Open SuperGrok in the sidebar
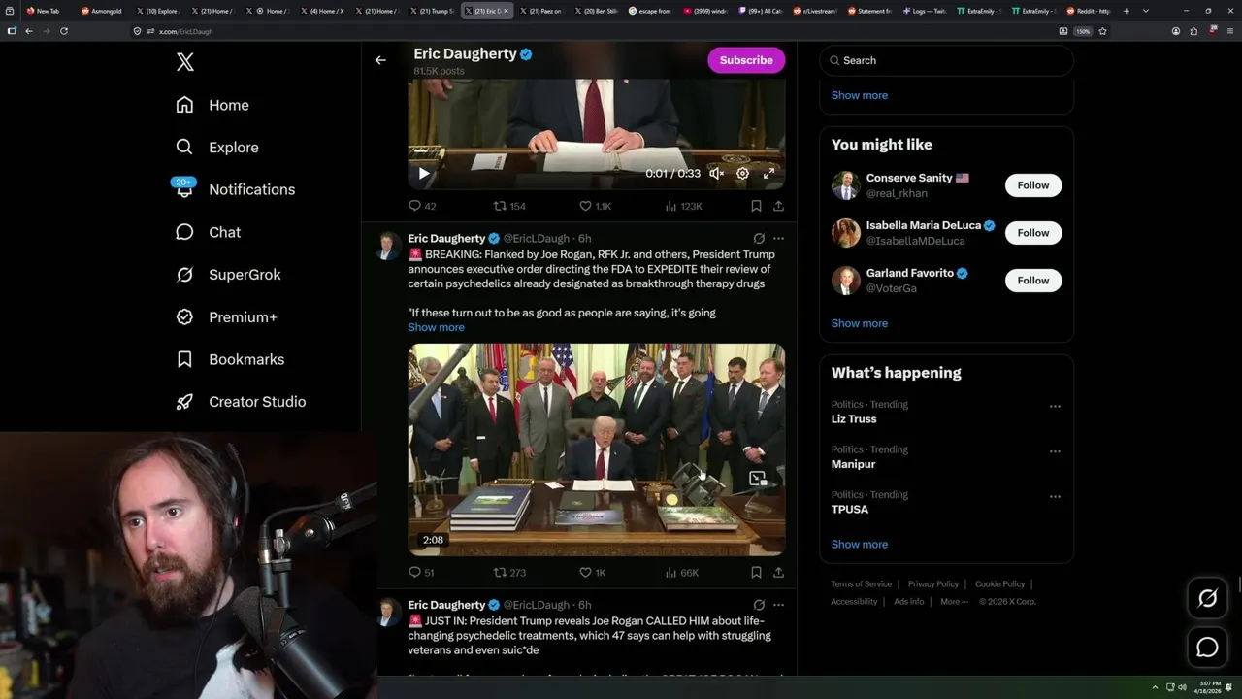 pos(229,275)
